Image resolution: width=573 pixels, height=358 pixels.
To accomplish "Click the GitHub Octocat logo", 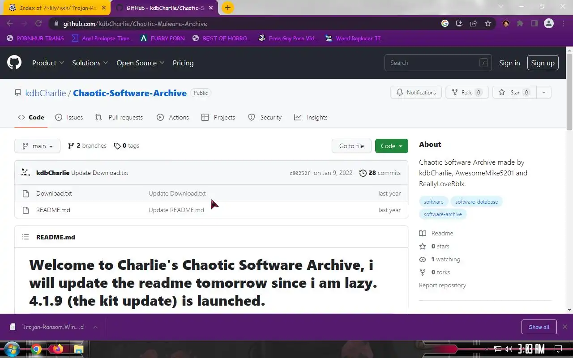I will pos(14,63).
